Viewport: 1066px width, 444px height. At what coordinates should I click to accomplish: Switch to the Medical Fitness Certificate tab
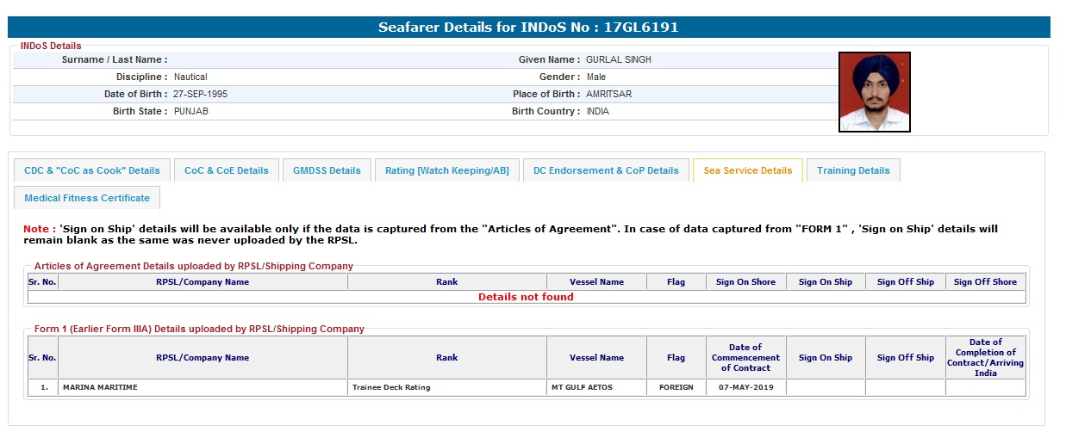87,198
